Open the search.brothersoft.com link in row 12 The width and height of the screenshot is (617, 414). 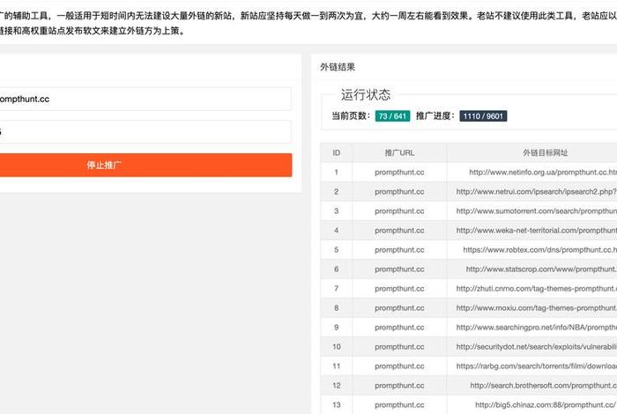point(544,385)
